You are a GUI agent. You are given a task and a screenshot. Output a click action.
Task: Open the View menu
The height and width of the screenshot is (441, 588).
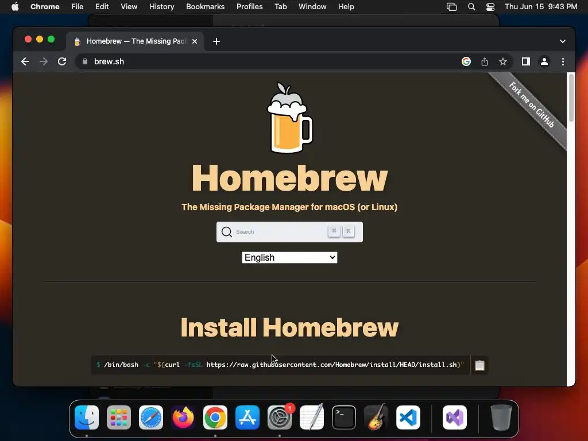129,7
